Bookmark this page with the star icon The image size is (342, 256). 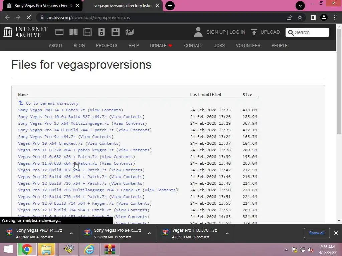point(300,17)
